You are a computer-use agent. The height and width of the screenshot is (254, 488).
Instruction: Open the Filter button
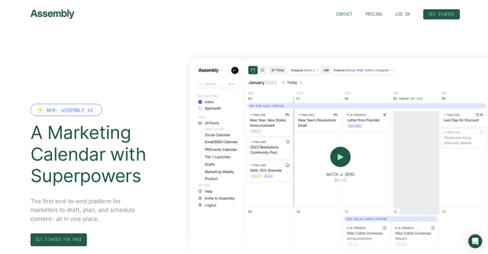[278, 70]
